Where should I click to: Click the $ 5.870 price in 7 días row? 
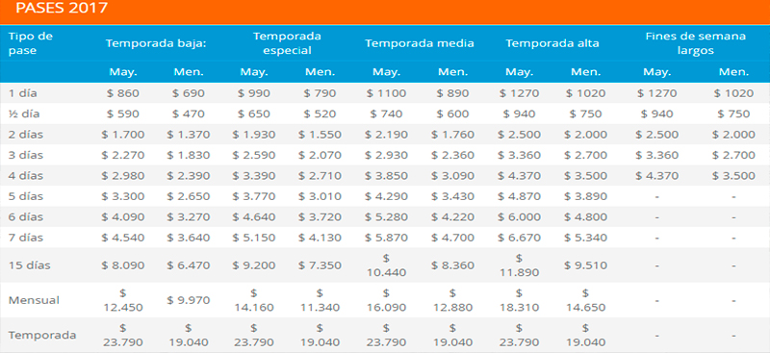coord(387,238)
